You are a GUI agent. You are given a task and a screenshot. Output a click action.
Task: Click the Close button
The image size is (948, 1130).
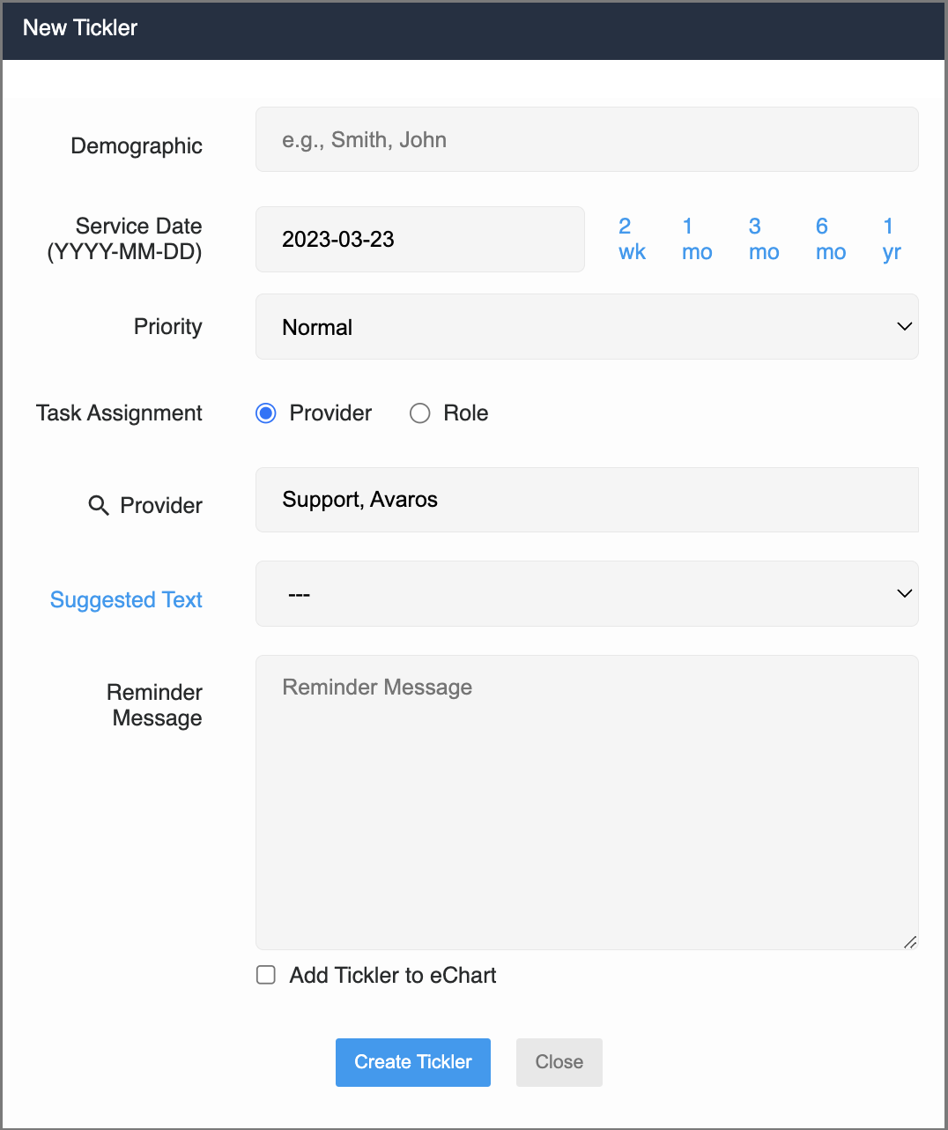coord(559,1062)
